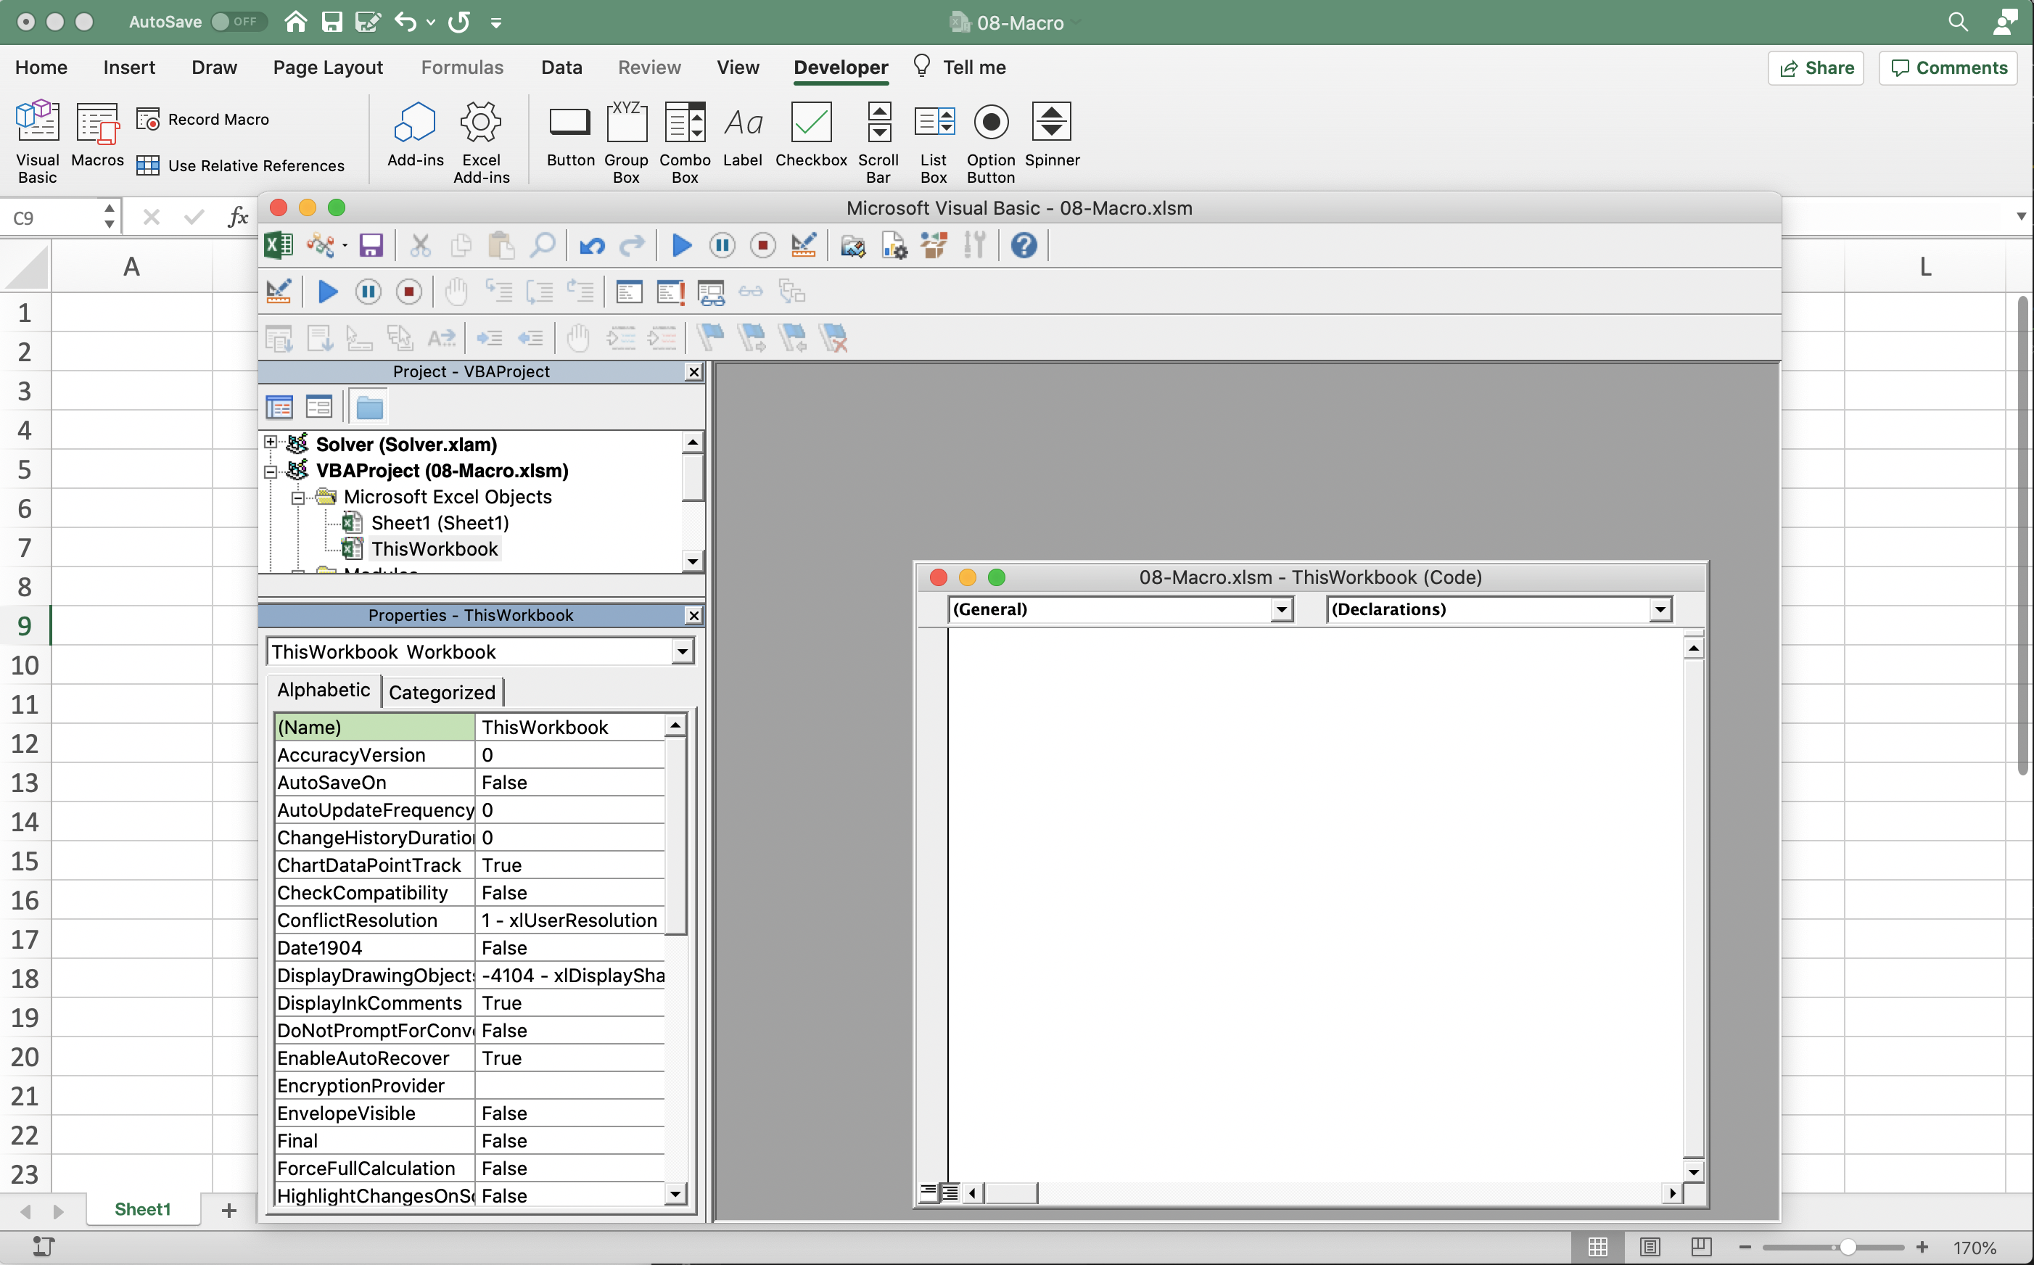This screenshot has height=1265, width=2034.
Task: Insert an Option Button control
Action: tap(991, 141)
